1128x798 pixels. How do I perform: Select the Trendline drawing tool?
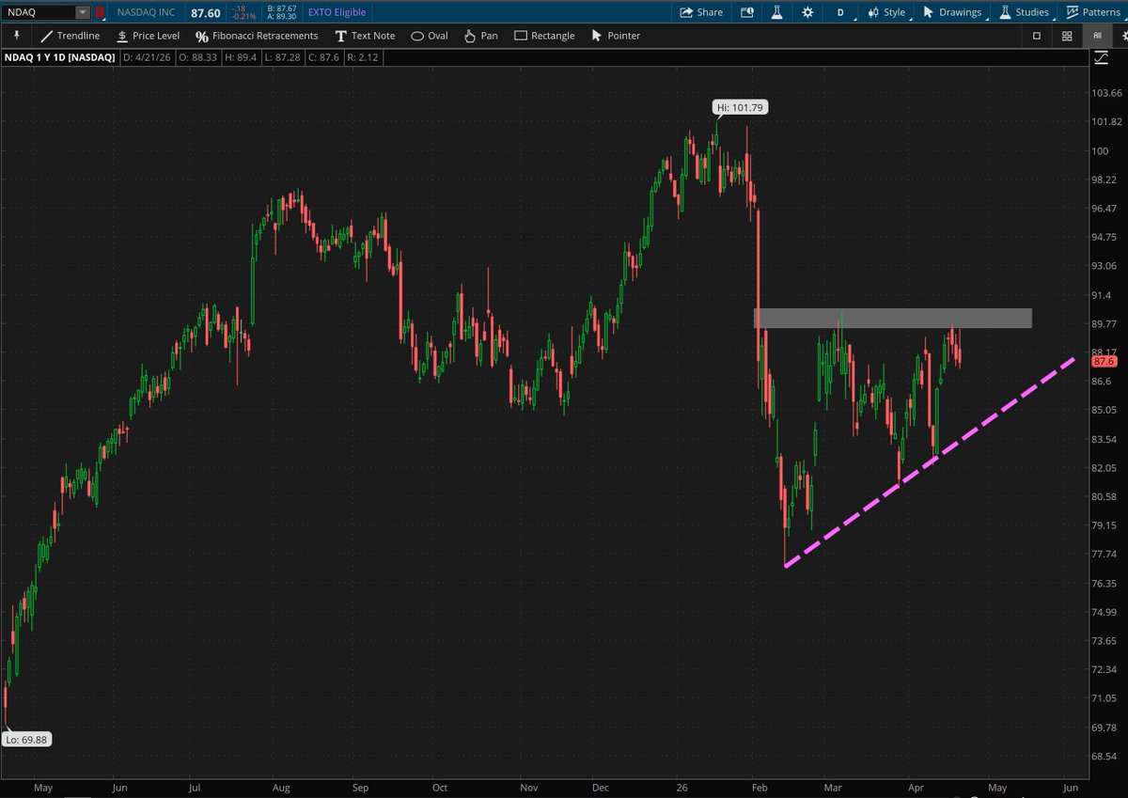click(x=70, y=36)
